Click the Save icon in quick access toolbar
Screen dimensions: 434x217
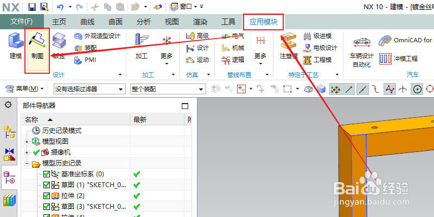pyautogui.click(x=33, y=7)
